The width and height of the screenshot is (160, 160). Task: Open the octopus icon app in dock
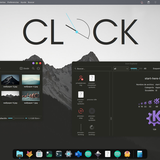tap(127, 154)
